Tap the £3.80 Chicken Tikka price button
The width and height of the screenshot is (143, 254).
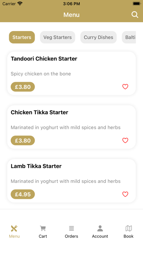(x=23, y=141)
